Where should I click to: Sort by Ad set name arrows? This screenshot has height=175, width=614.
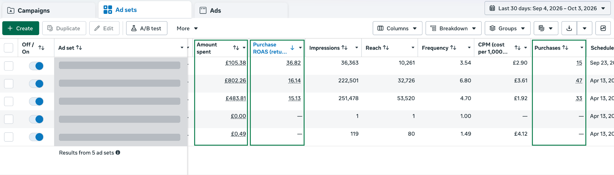[x=79, y=48]
